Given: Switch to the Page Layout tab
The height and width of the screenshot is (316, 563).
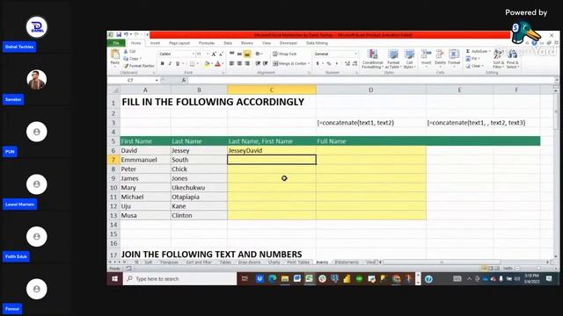Looking at the screenshot, I should (x=179, y=43).
